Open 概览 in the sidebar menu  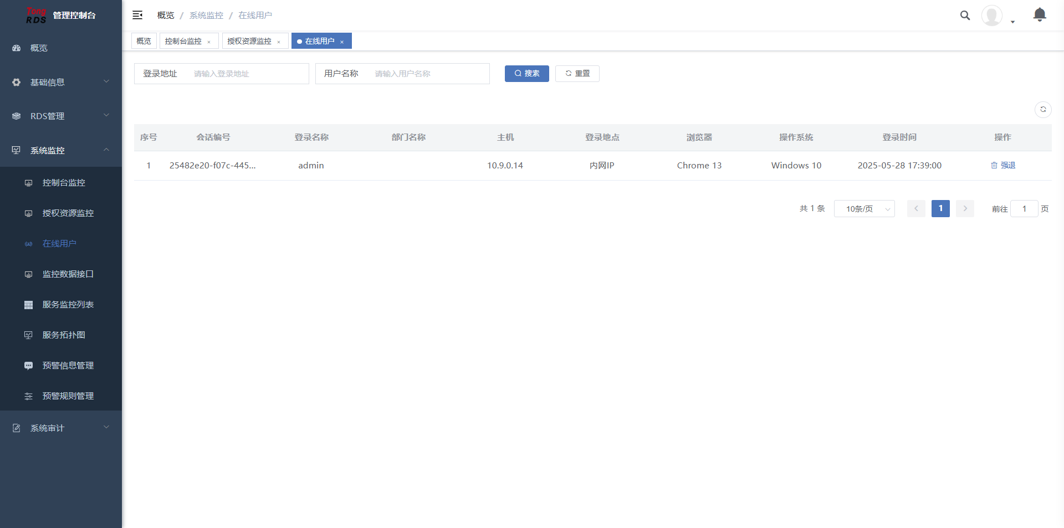click(x=61, y=48)
